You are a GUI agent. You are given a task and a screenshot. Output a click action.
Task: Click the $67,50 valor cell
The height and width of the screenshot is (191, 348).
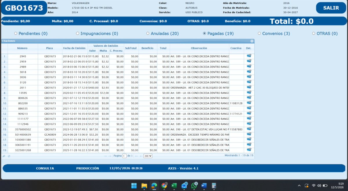coord(93,129)
